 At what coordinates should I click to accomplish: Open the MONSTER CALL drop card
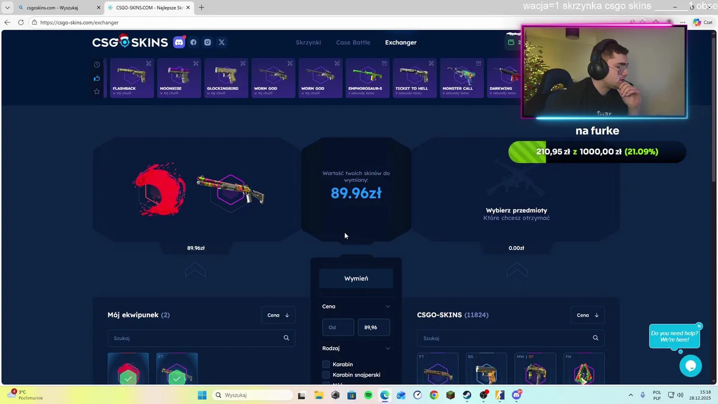pyautogui.click(x=462, y=78)
